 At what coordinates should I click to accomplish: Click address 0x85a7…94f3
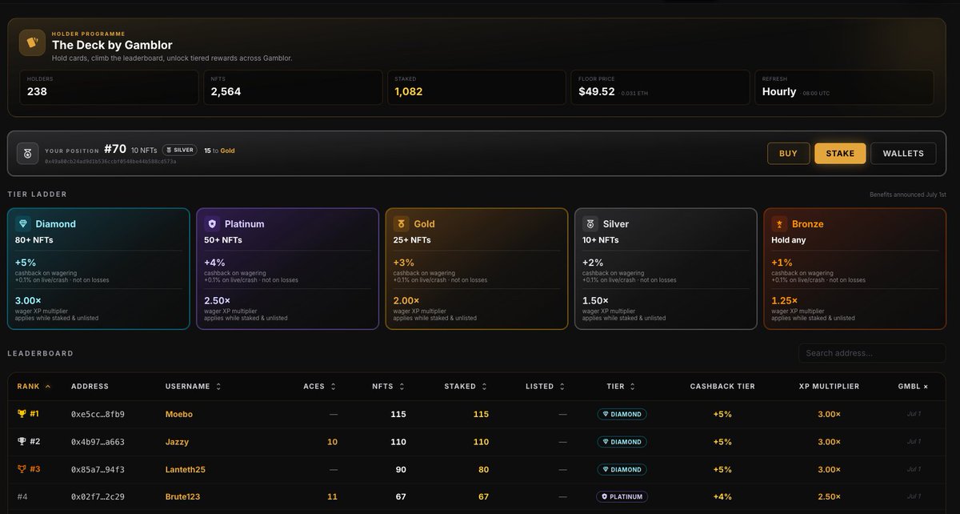point(98,469)
